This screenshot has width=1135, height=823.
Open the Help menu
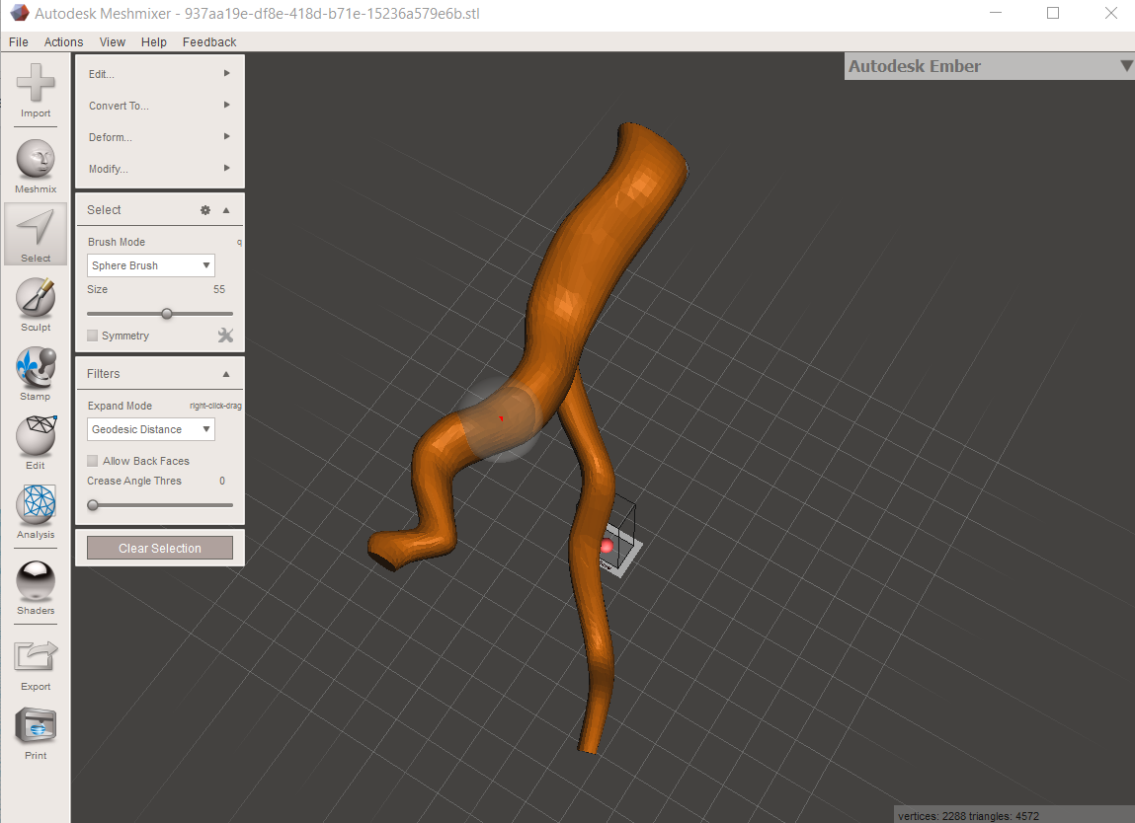[x=153, y=42]
